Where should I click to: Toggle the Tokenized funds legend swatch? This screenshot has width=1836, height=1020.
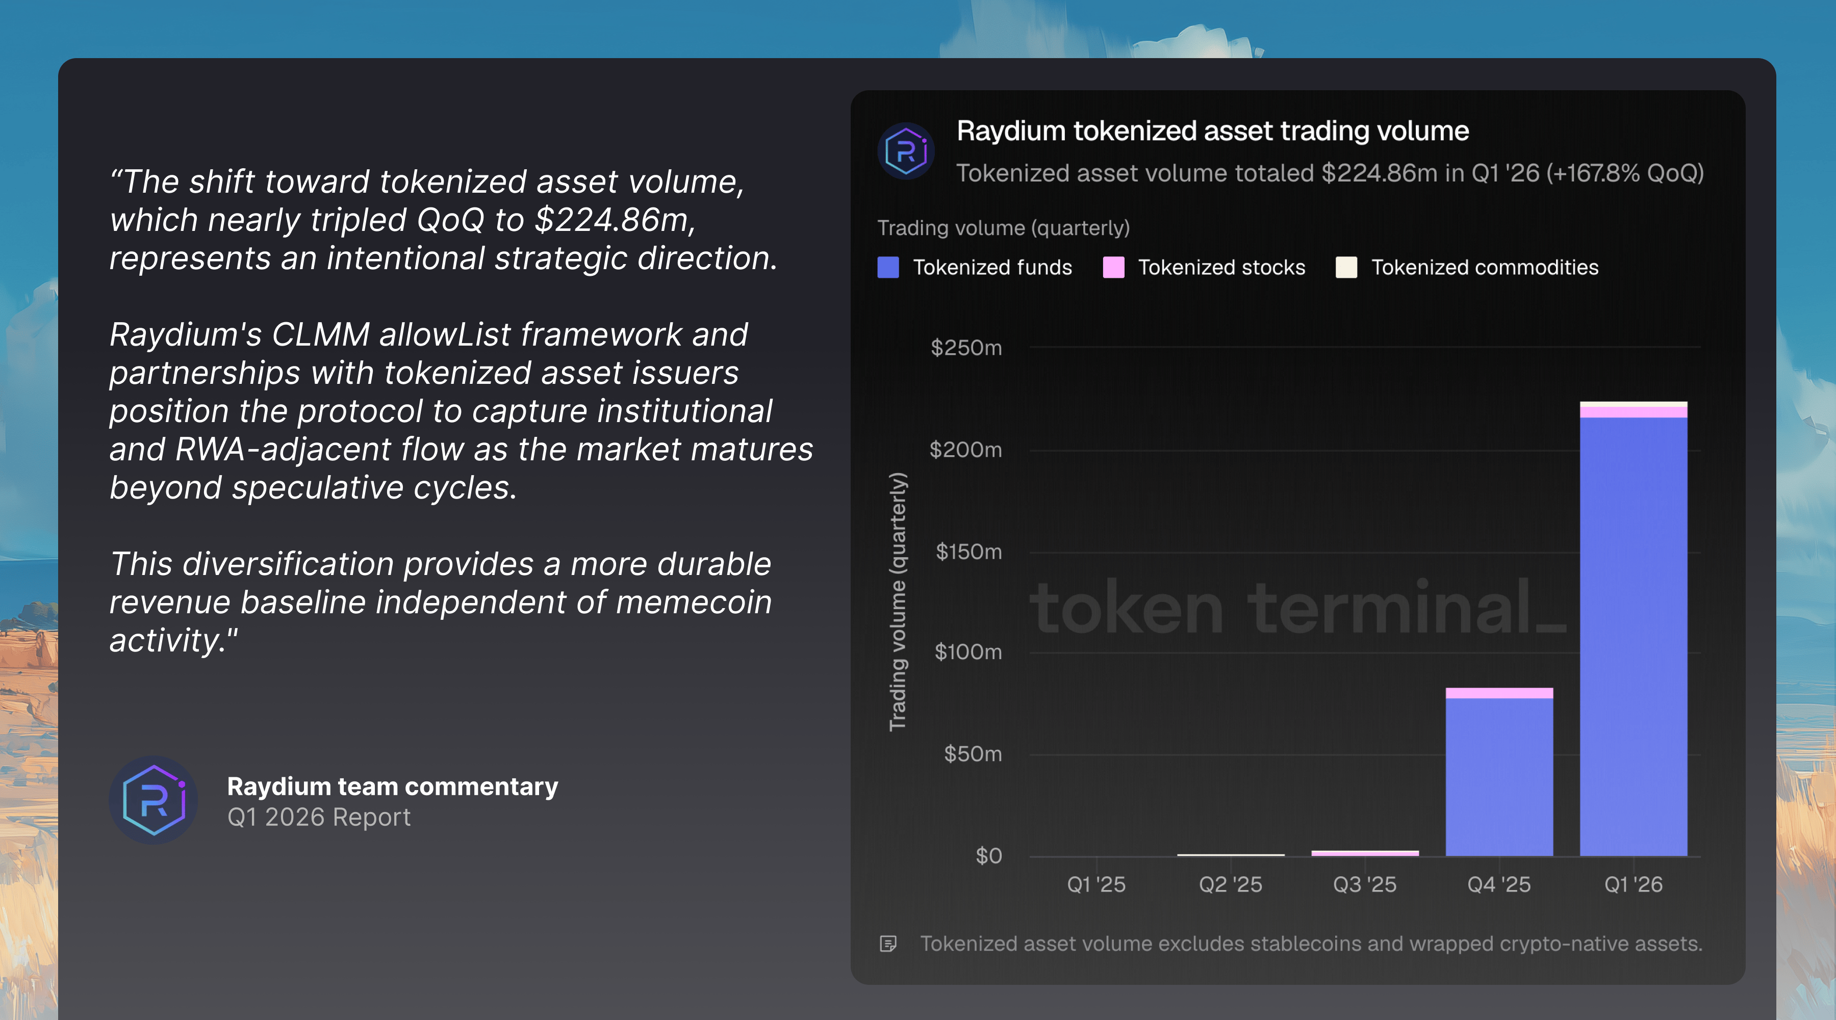click(x=888, y=267)
